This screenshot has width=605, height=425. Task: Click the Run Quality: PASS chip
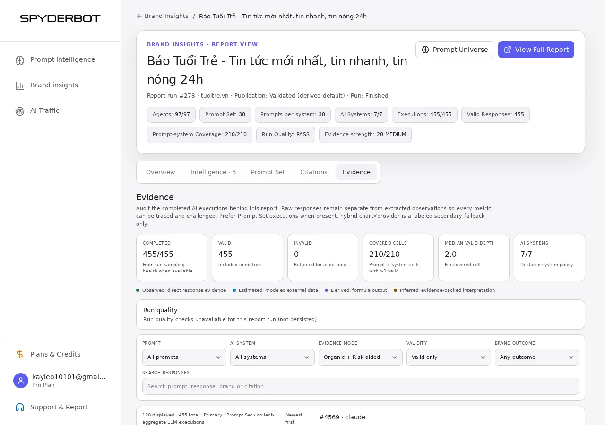[x=285, y=135]
